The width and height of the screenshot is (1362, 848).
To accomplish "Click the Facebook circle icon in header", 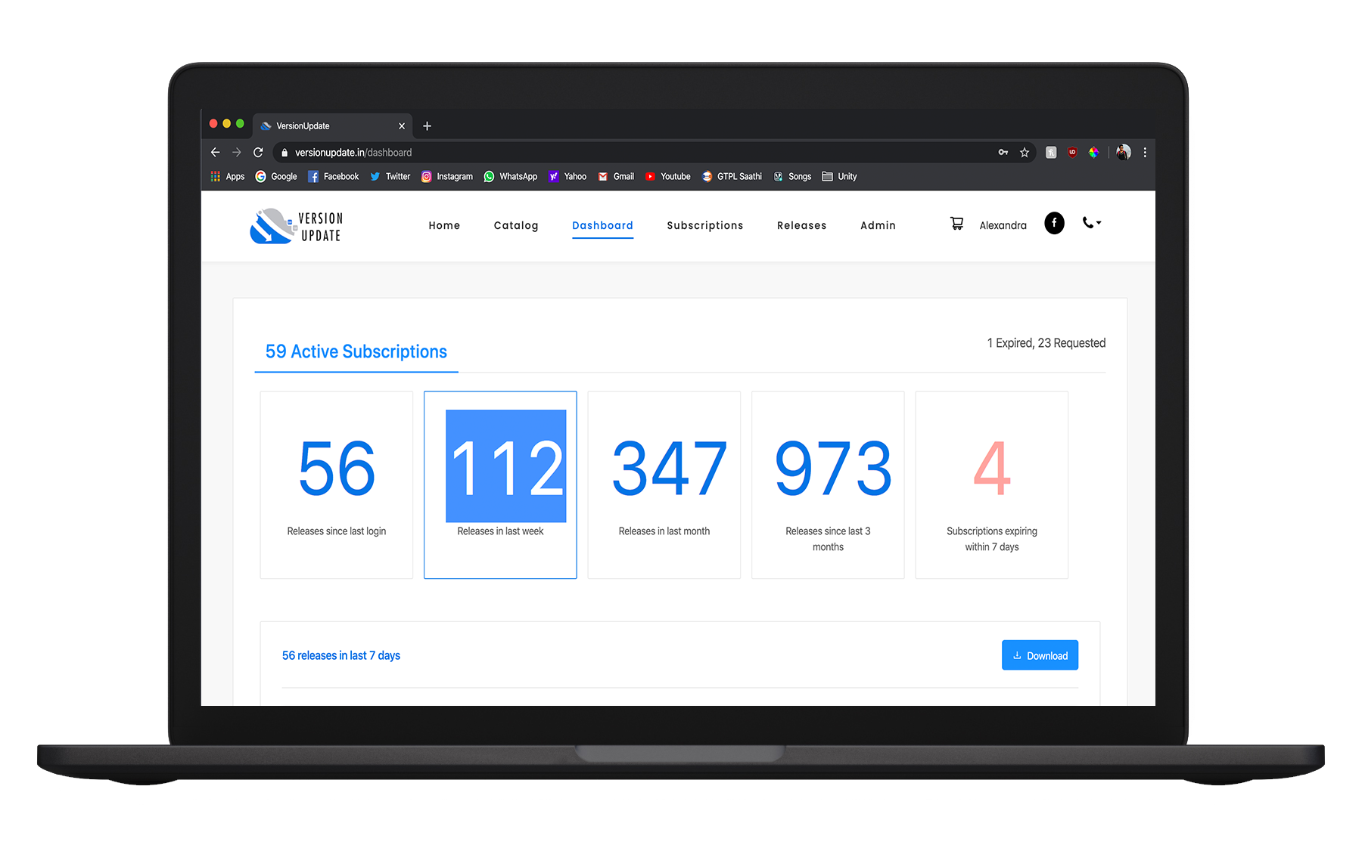I will point(1054,223).
